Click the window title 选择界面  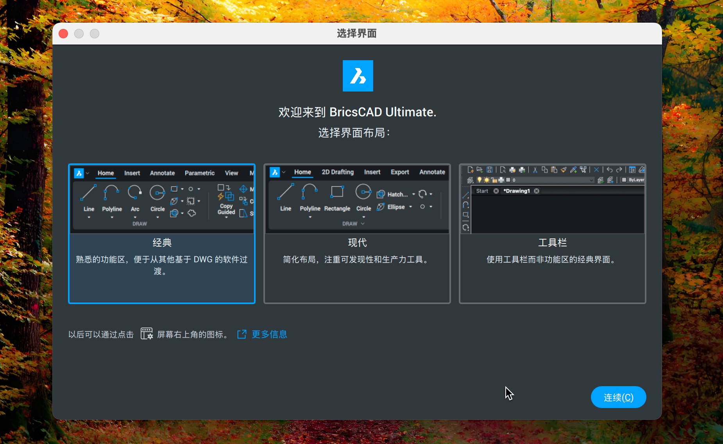pyautogui.click(x=357, y=34)
